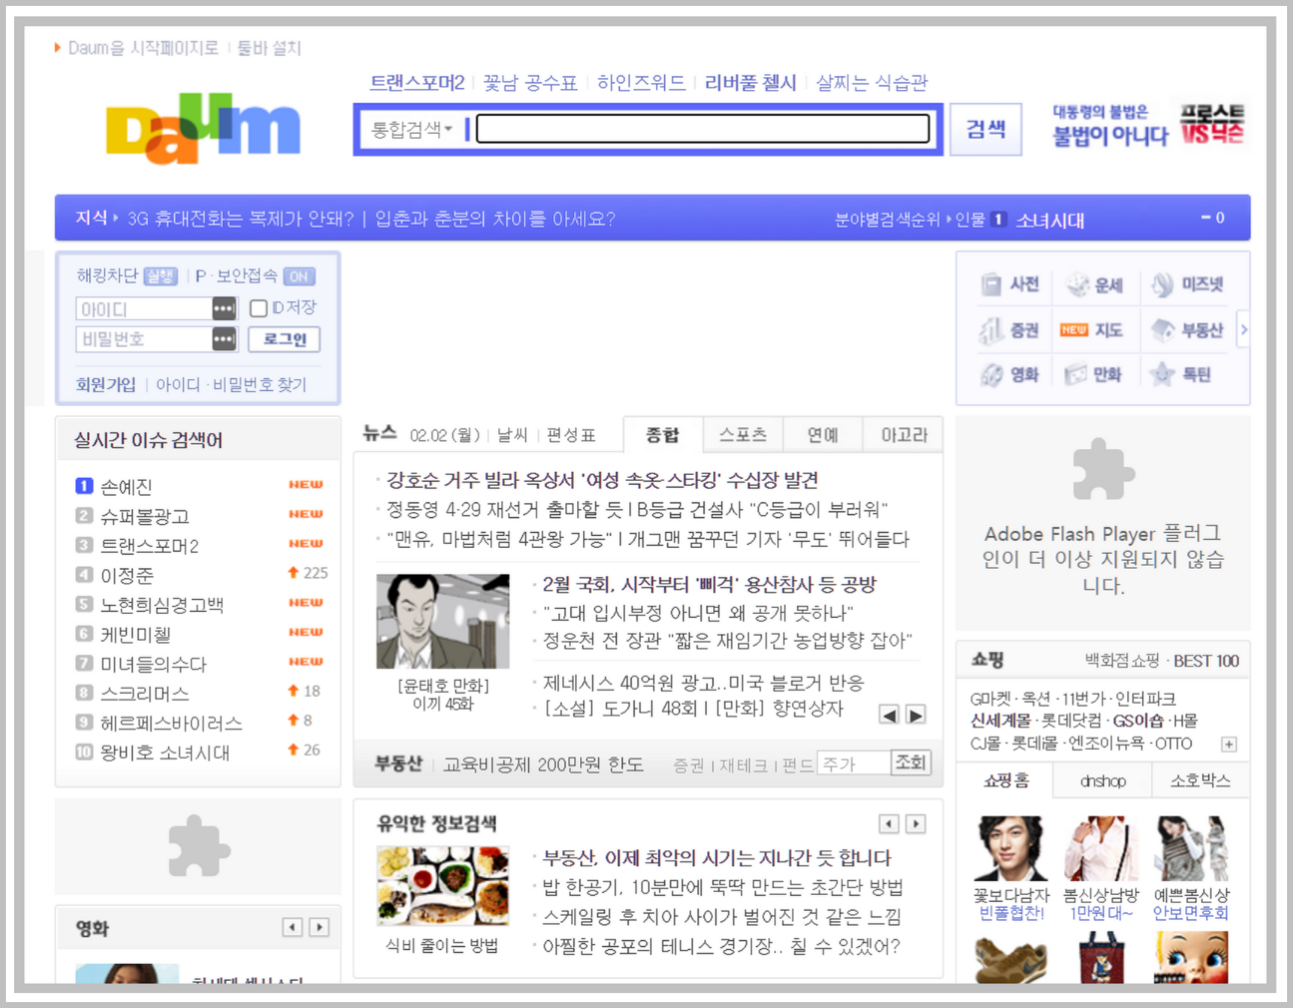
Task: Toggle the ID저장 checkbox
Action: 259,308
